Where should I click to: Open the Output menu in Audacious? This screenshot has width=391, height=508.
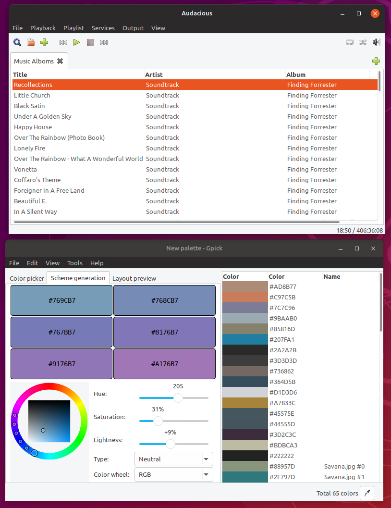(133, 28)
